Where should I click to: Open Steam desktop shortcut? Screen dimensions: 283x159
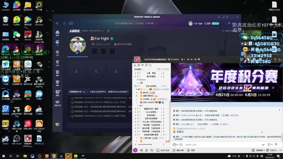pos(6,140)
